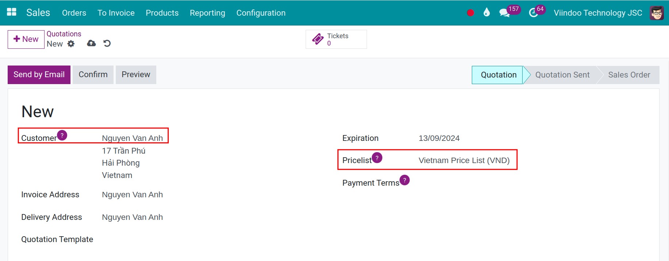
Task: Click the large New record title
Action: tap(38, 111)
